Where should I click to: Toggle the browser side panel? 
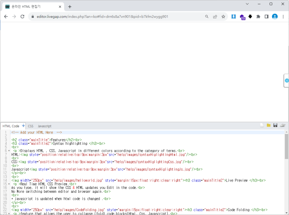(266, 17)
